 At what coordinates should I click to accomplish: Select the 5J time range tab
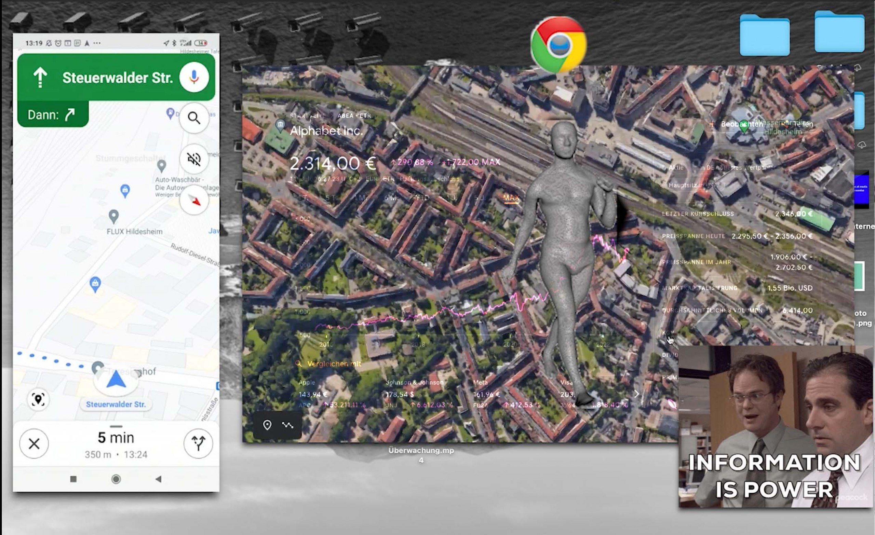click(x=480, y=197)
